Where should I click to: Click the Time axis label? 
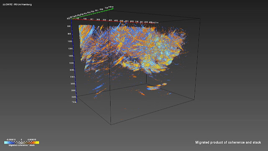click(74, 102)
